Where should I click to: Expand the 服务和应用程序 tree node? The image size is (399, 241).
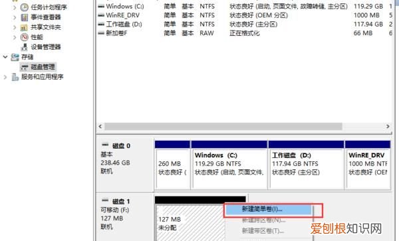click(5, 77)
